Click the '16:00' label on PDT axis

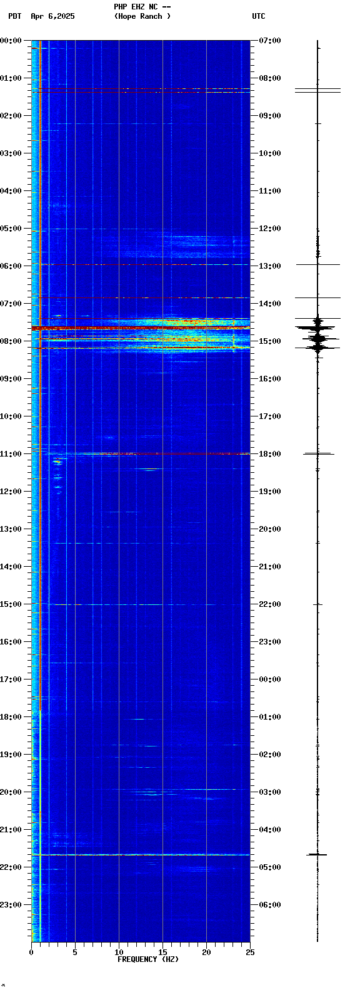pos(11,642)
